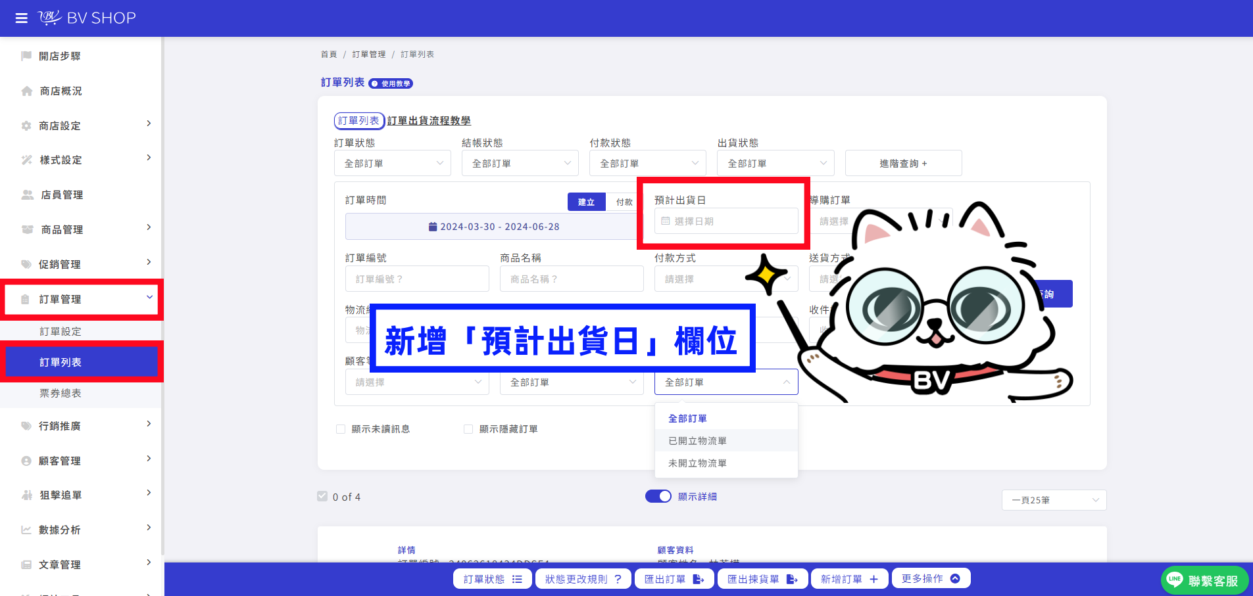Screen dimensions: 1253x596
Task: Open the 訂單出貨流程教學 link
Action: [429, 121]
